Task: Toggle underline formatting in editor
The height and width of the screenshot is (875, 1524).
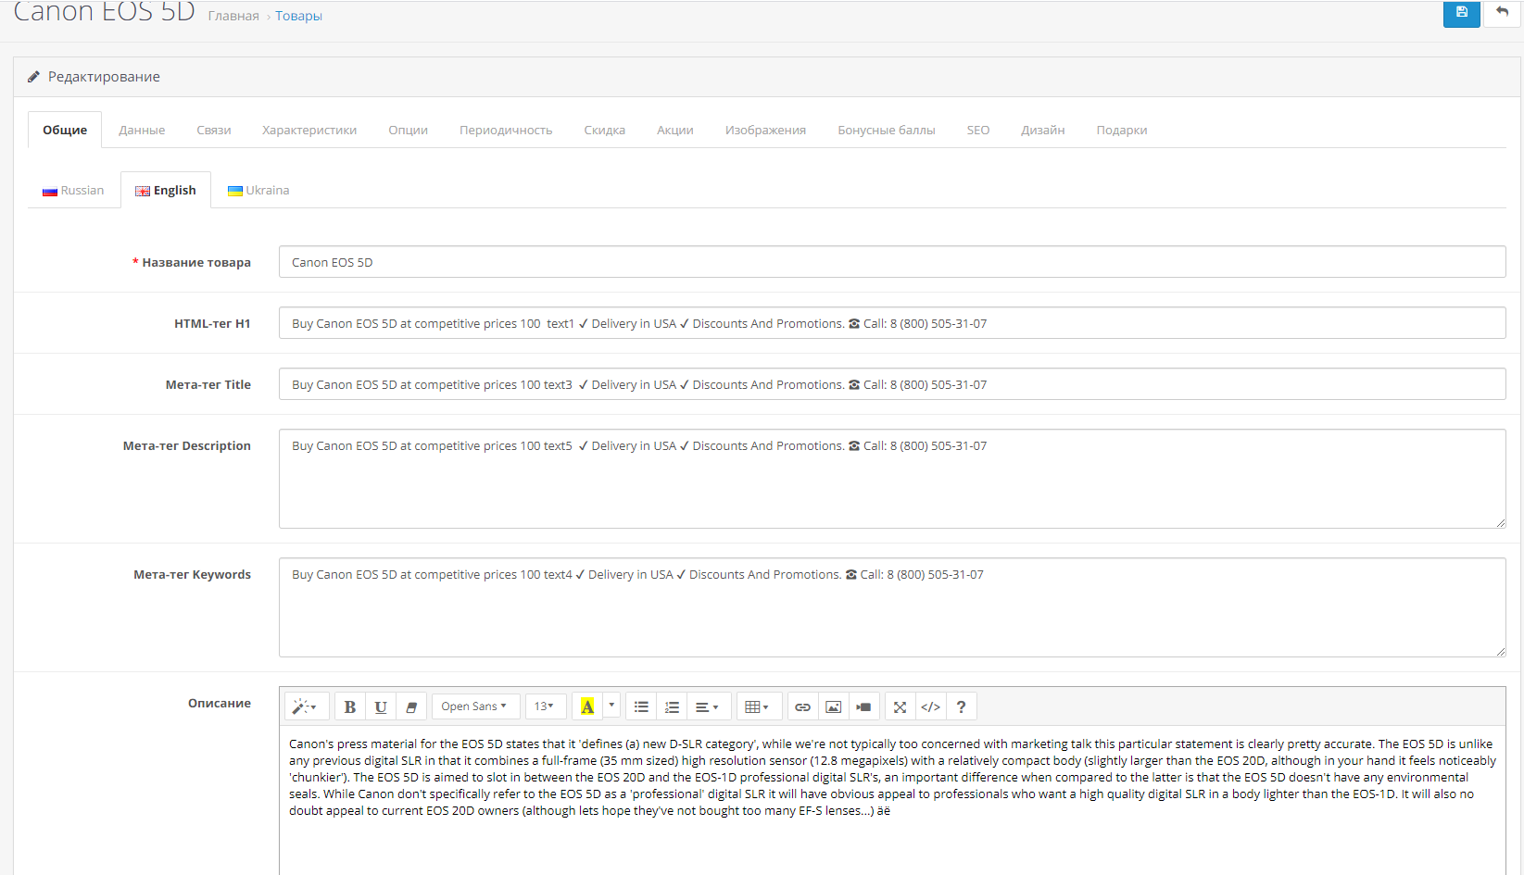Action: pyautogui.click(x=381, y=706)
